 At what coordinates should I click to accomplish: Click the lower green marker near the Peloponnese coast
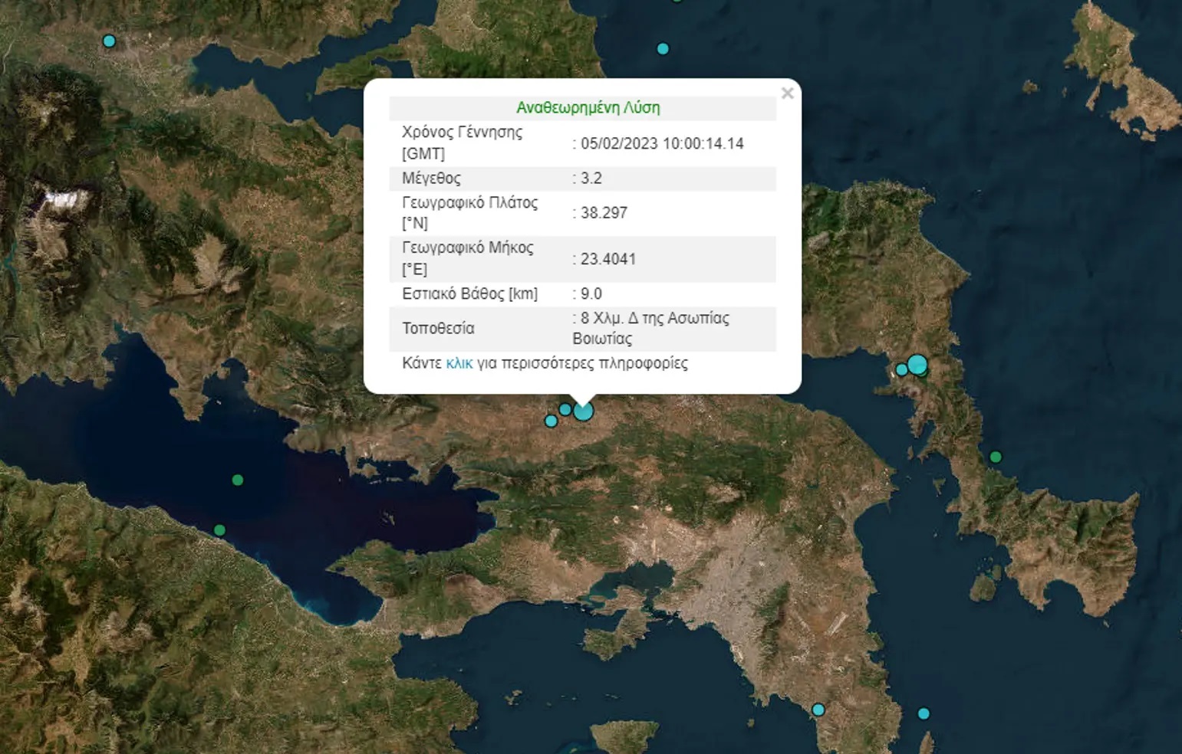tap(220, 530)
